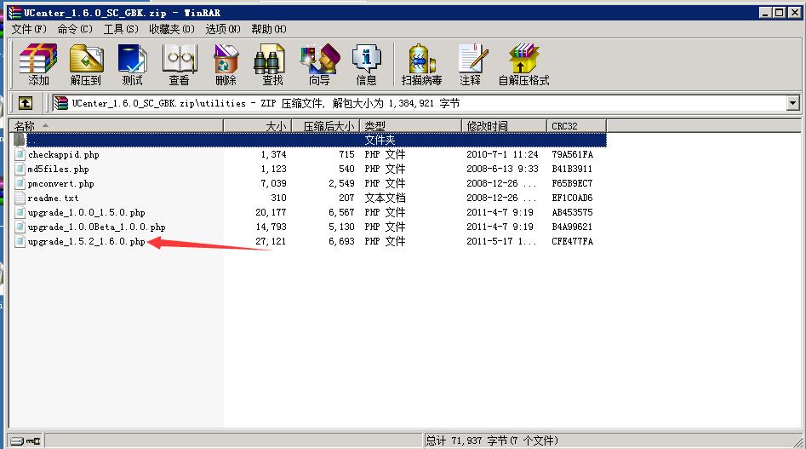The height and width of the screenshot is (449, 806).
Task: Click the readme.txt file icon
Action: point(20,198)
